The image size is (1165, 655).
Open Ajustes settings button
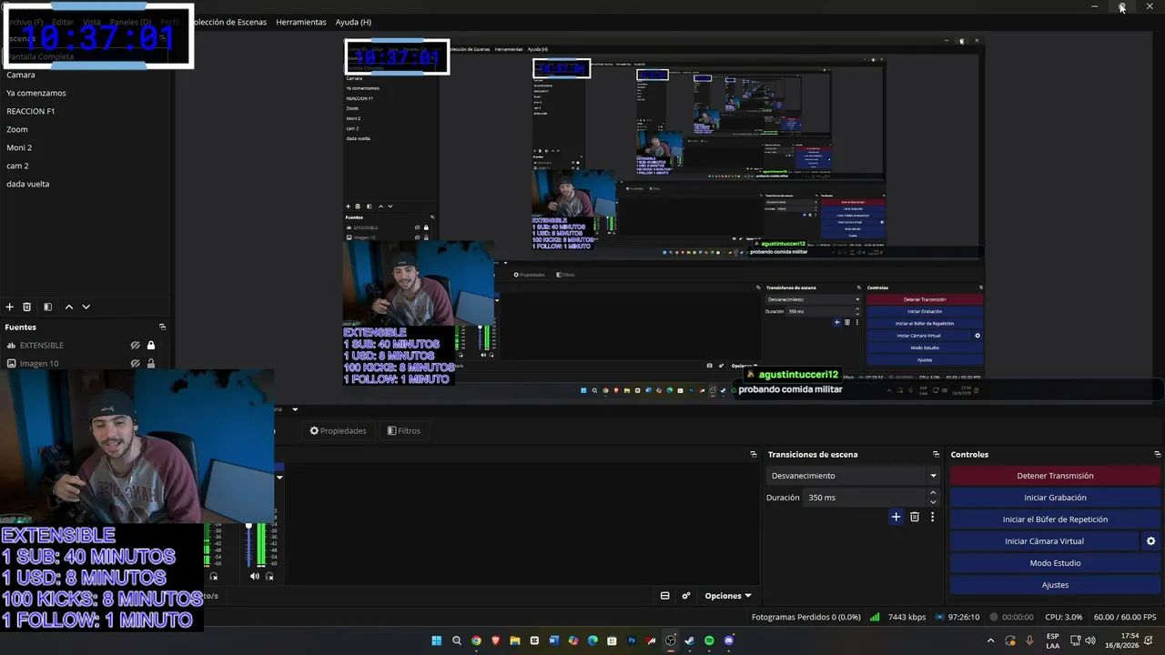[x=1055, y=585]
